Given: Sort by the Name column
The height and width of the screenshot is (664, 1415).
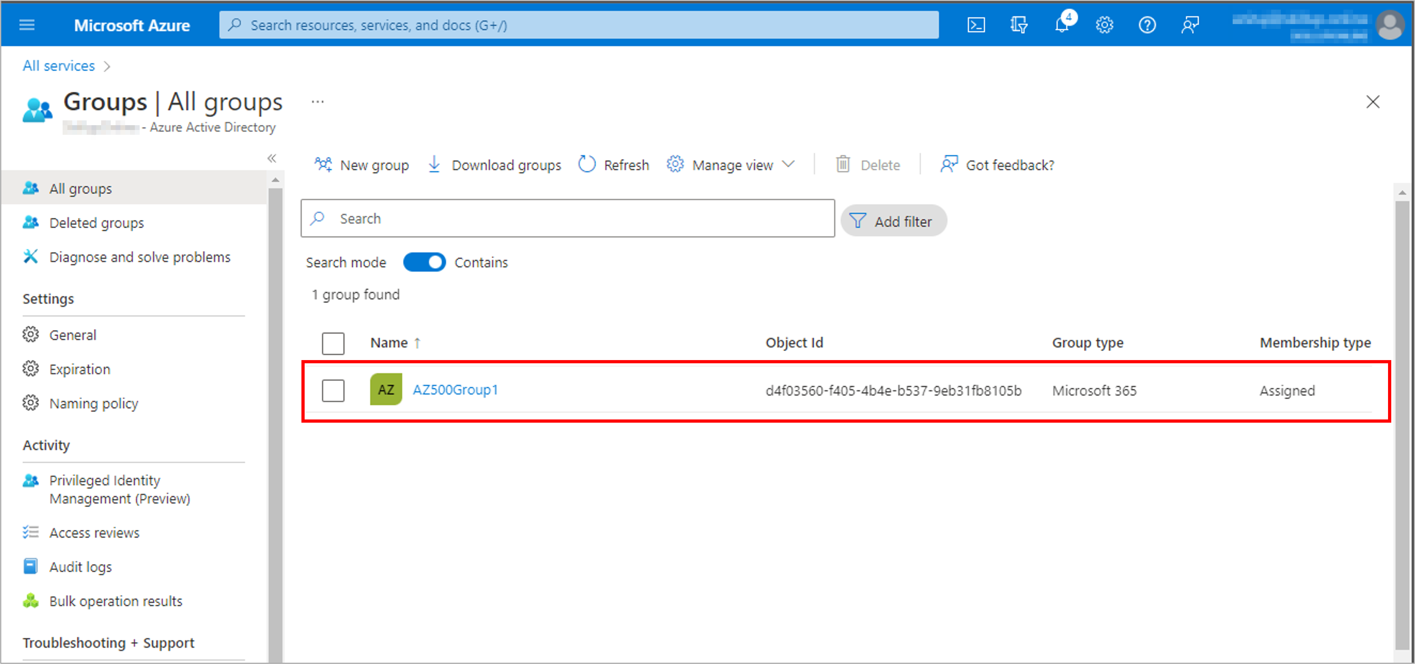Looking at the screenshot, I should coord(395,343).
